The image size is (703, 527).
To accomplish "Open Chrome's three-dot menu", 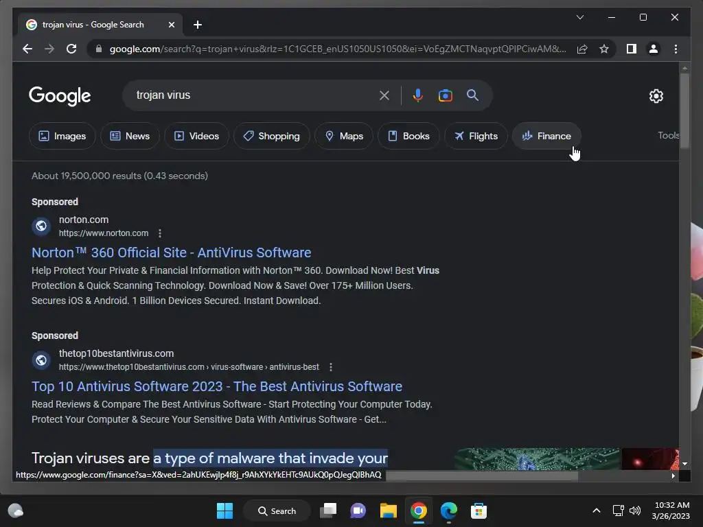I will point(676,49).
